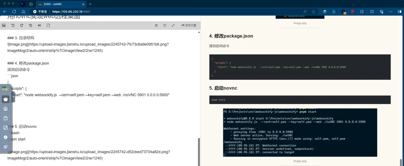Open a new browser tab
404x166 pixels.
coord(90,4)
